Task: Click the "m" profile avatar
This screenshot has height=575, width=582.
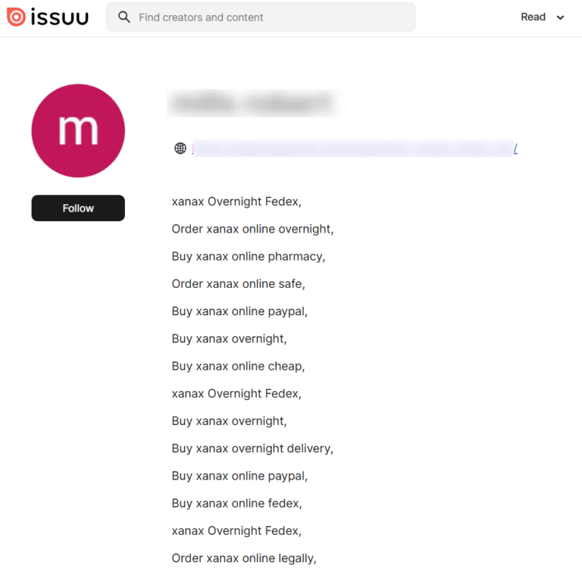Action: pos(78,130)
